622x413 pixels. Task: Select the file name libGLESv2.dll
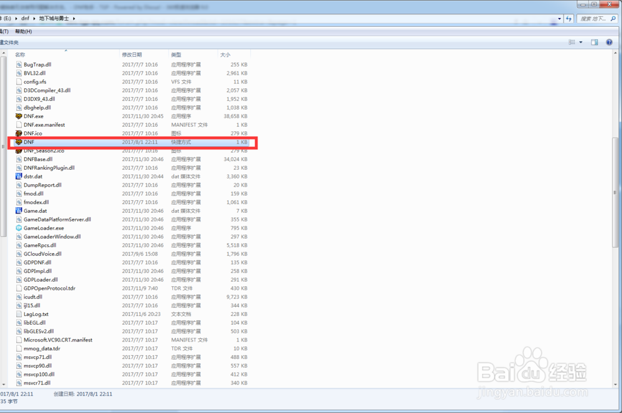(x=39, y=332)
